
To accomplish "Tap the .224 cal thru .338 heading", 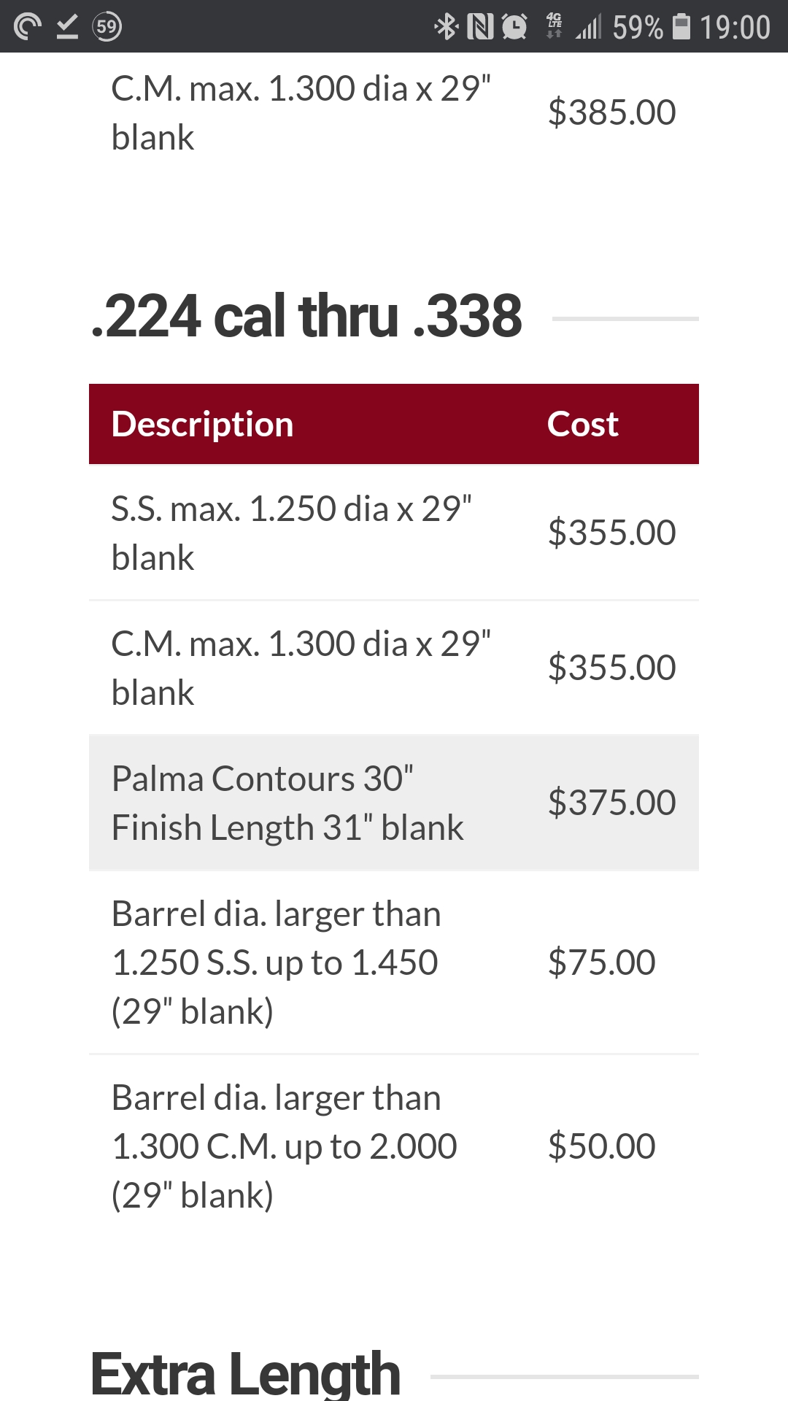I will tap(306, 316).
